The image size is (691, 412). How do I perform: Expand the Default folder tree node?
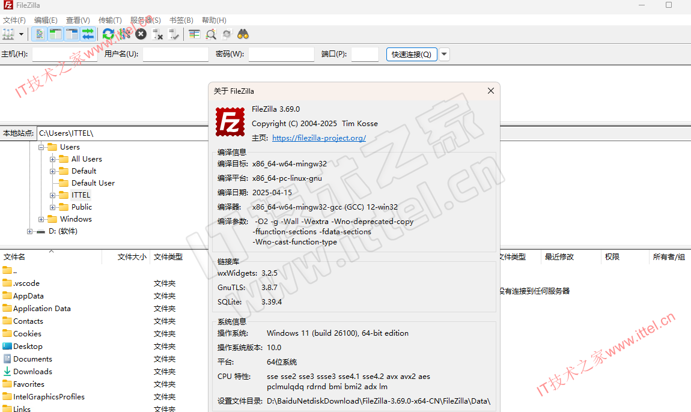pos(52,171)
